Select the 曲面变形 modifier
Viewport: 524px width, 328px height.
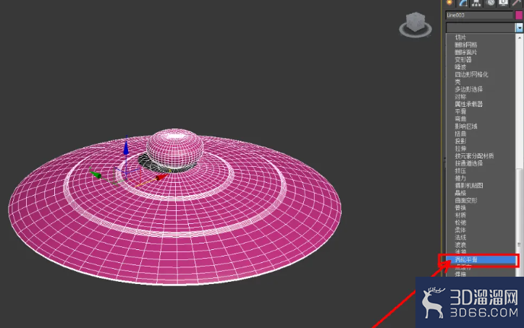click(465, 200)
